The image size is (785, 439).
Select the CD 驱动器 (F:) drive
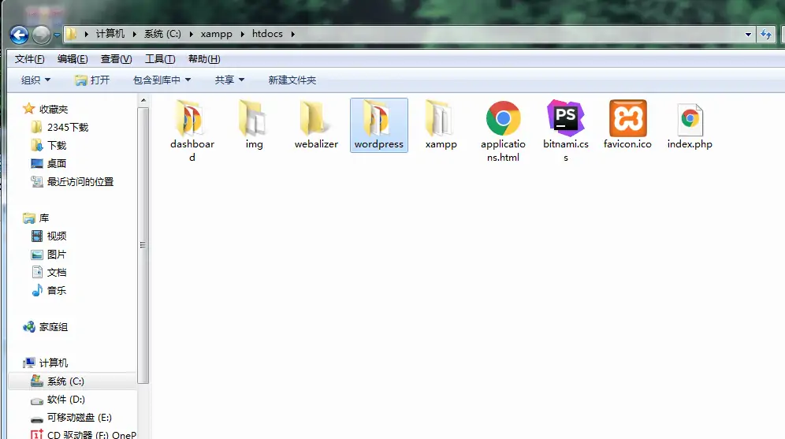(83, 434)
